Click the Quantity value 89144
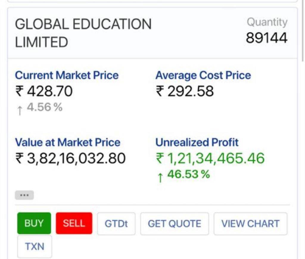This screenshot has width=305, height=259. [267, 38]
